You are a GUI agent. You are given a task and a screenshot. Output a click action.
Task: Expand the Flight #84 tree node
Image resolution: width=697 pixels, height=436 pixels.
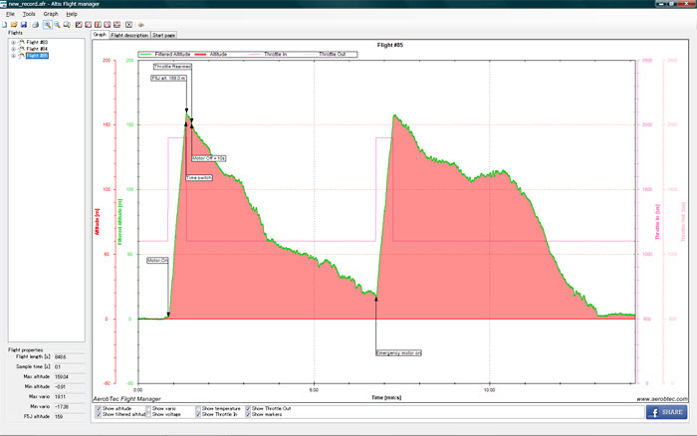pos(13,50)
